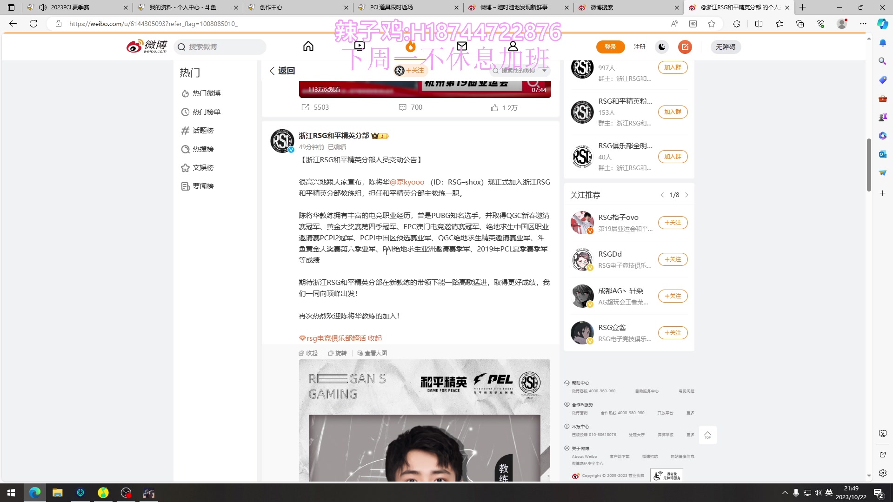
Task: Open rsg电竞俱乐部超话 link
Action: 333,338
